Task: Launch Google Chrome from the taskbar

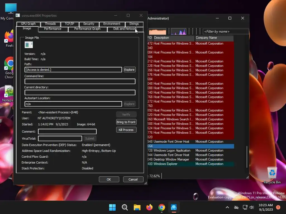Action: (x=162, y=207)
